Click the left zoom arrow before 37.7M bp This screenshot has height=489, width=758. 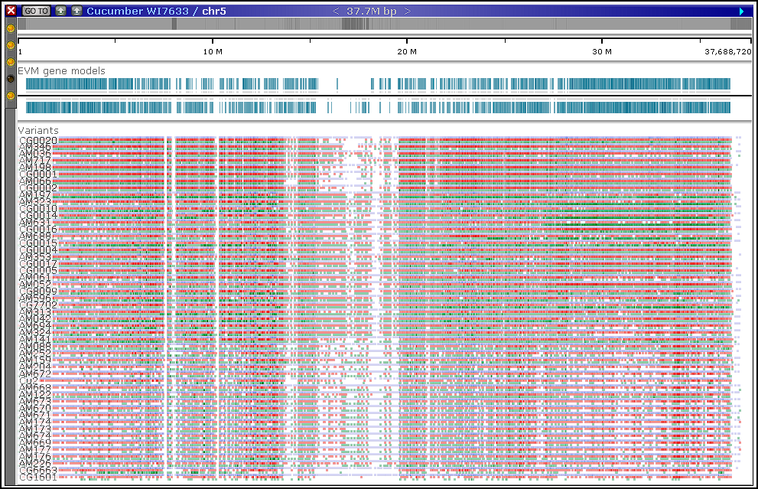tap(337, 11)
